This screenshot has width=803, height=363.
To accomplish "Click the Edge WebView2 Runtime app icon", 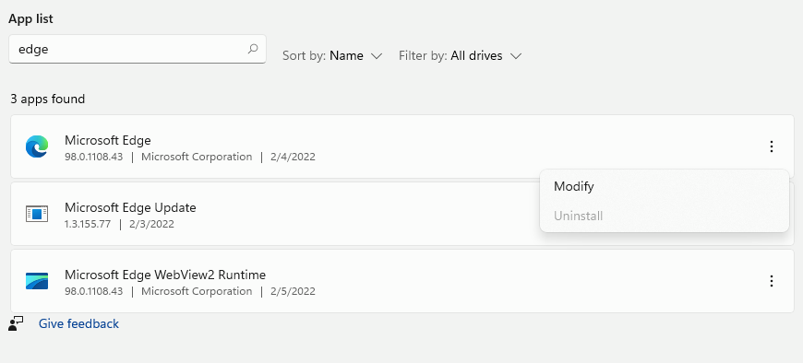I will pyautogui.click(x=37, y=281).
